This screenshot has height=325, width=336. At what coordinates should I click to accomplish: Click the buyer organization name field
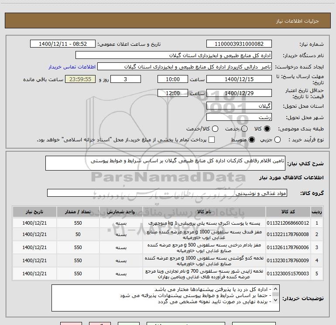point(174,55)
